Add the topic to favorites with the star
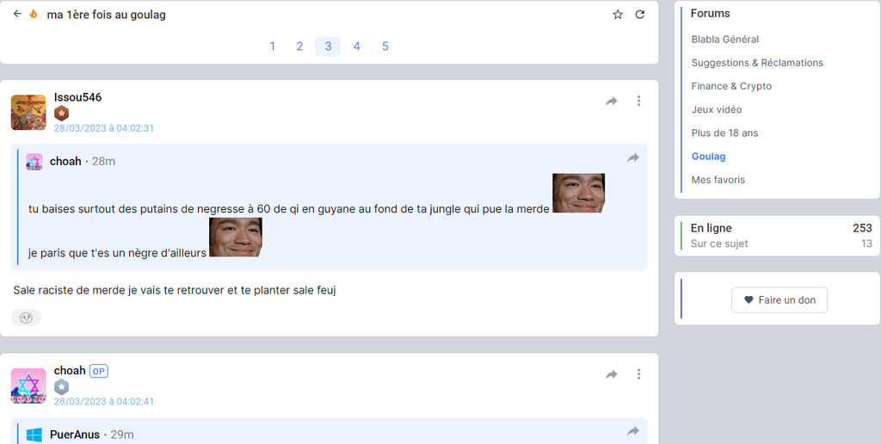This screenshot has height=444, width=881. tap(618, 15)
